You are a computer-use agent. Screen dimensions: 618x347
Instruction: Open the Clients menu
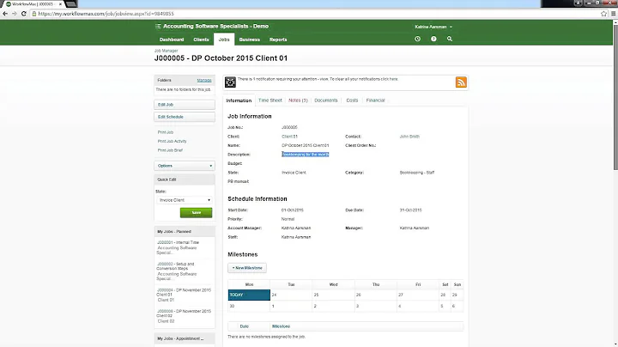pos(201,40)
